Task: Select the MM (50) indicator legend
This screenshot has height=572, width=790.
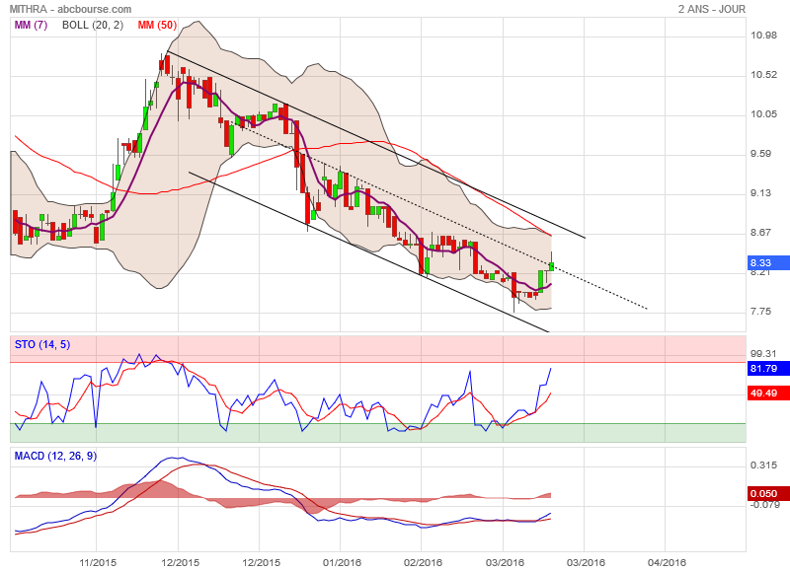Action: click(157, 25)
